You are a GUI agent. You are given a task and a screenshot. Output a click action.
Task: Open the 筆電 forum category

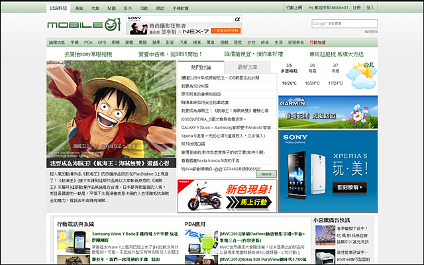129,42
